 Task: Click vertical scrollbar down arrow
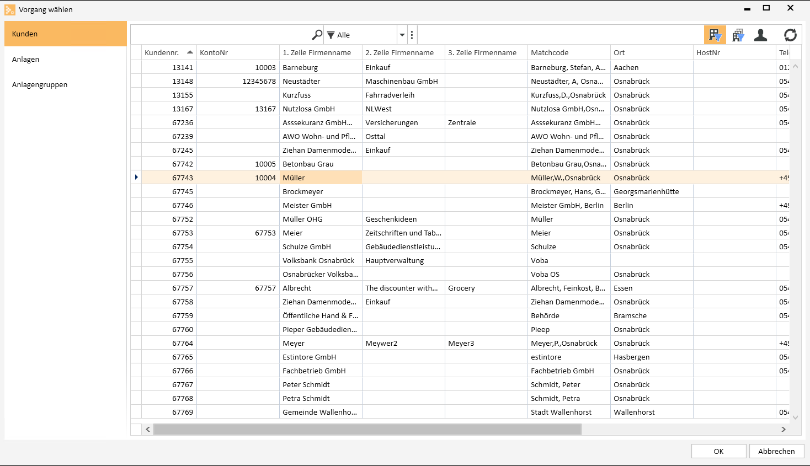click(x=795, y=417)
